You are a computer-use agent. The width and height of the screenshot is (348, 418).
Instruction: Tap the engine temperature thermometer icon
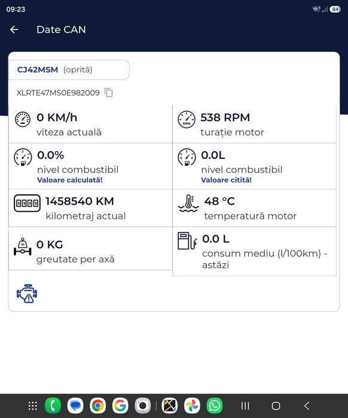pos(188,203)
